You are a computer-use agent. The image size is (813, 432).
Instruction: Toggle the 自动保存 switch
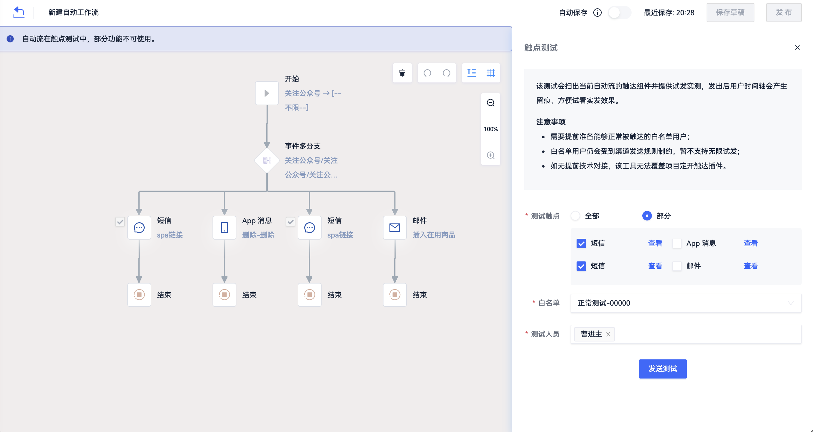[619, 12]
